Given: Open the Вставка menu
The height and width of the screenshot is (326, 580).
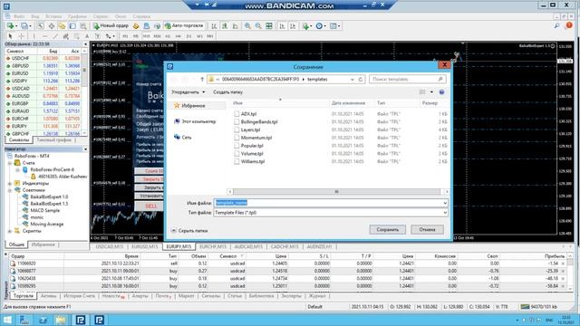Looking at the screenshot, I should coord(53,16).
